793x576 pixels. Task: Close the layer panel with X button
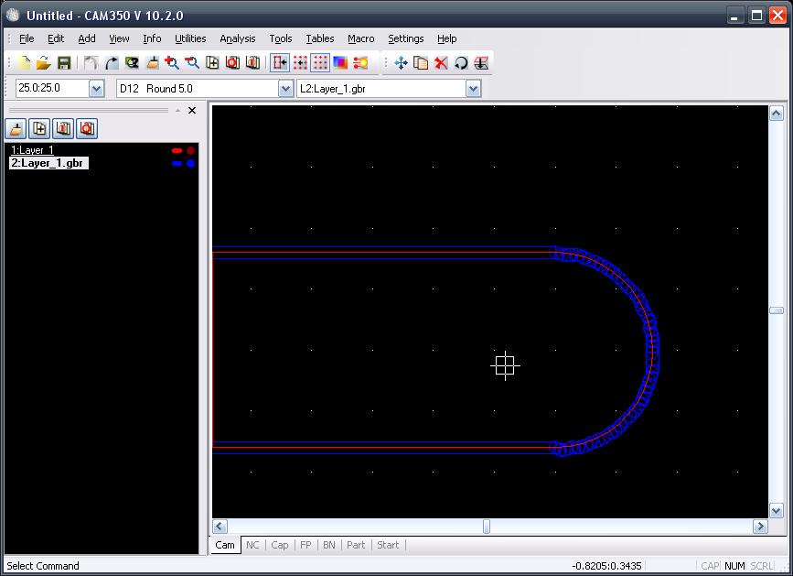pyautogui.click(x=192, y=111)
